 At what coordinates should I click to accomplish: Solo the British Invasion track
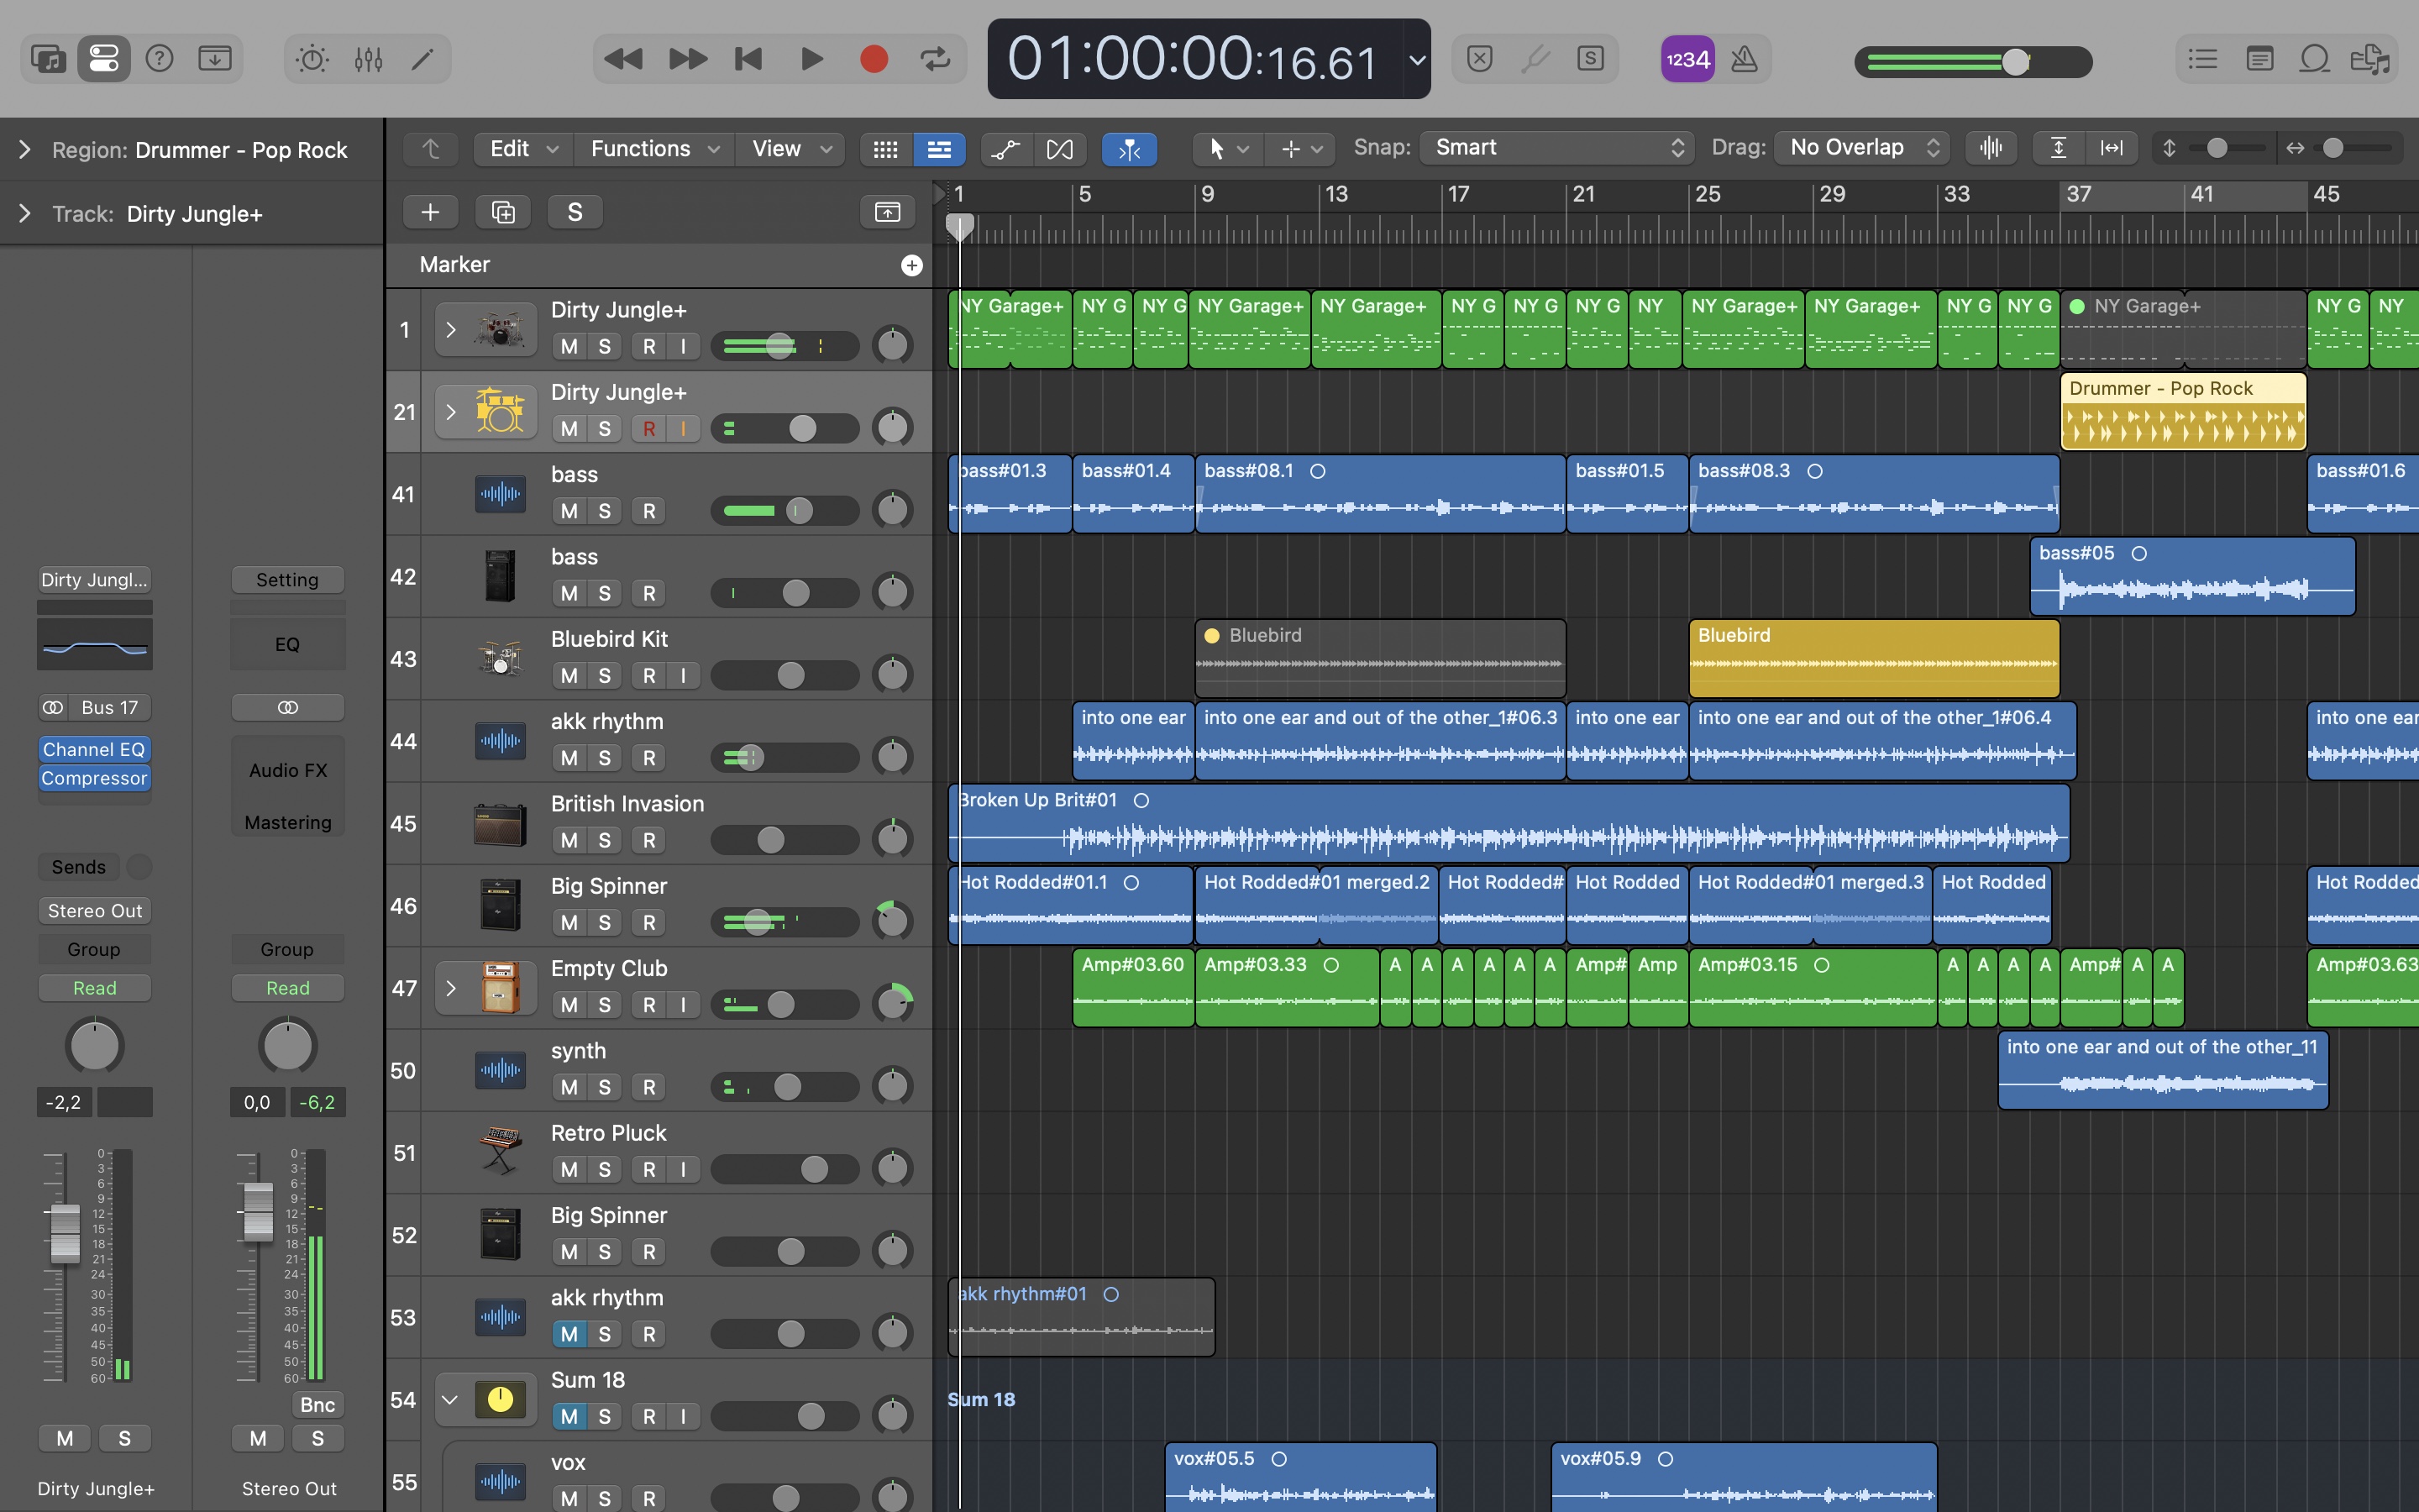point(604,840)
